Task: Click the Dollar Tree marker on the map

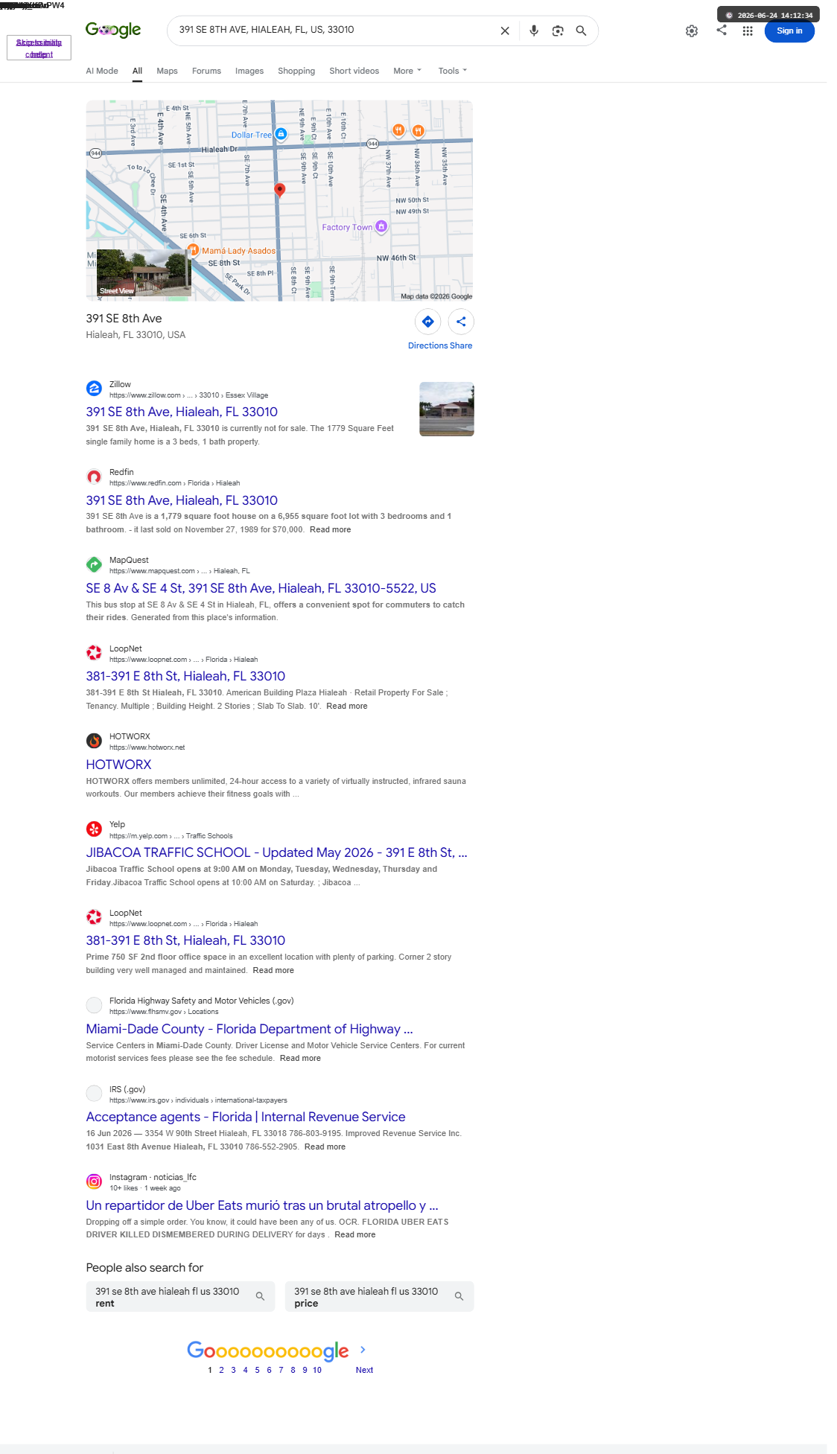Action: point(281,134)
